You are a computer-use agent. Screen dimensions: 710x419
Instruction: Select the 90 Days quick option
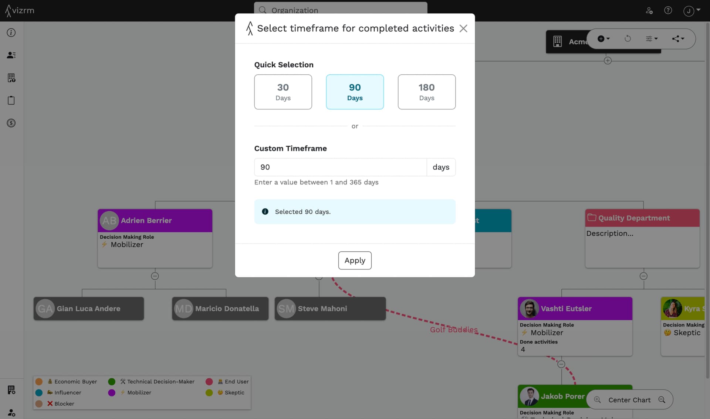point(355,92)
